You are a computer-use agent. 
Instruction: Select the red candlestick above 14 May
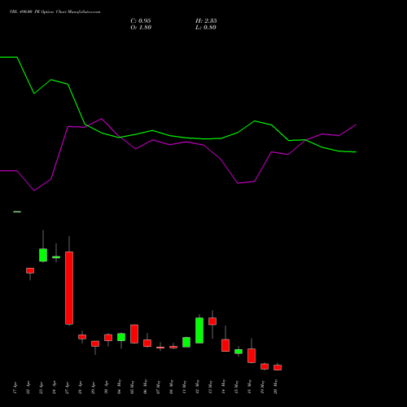click(x=225, y=345)
